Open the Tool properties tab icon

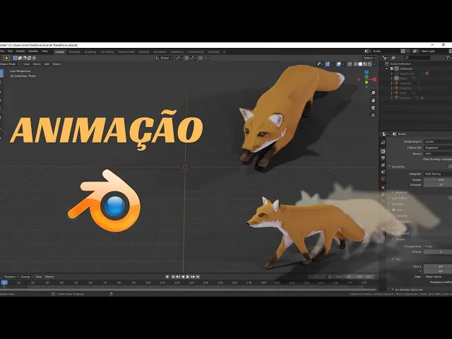click(x=383, y=143)
